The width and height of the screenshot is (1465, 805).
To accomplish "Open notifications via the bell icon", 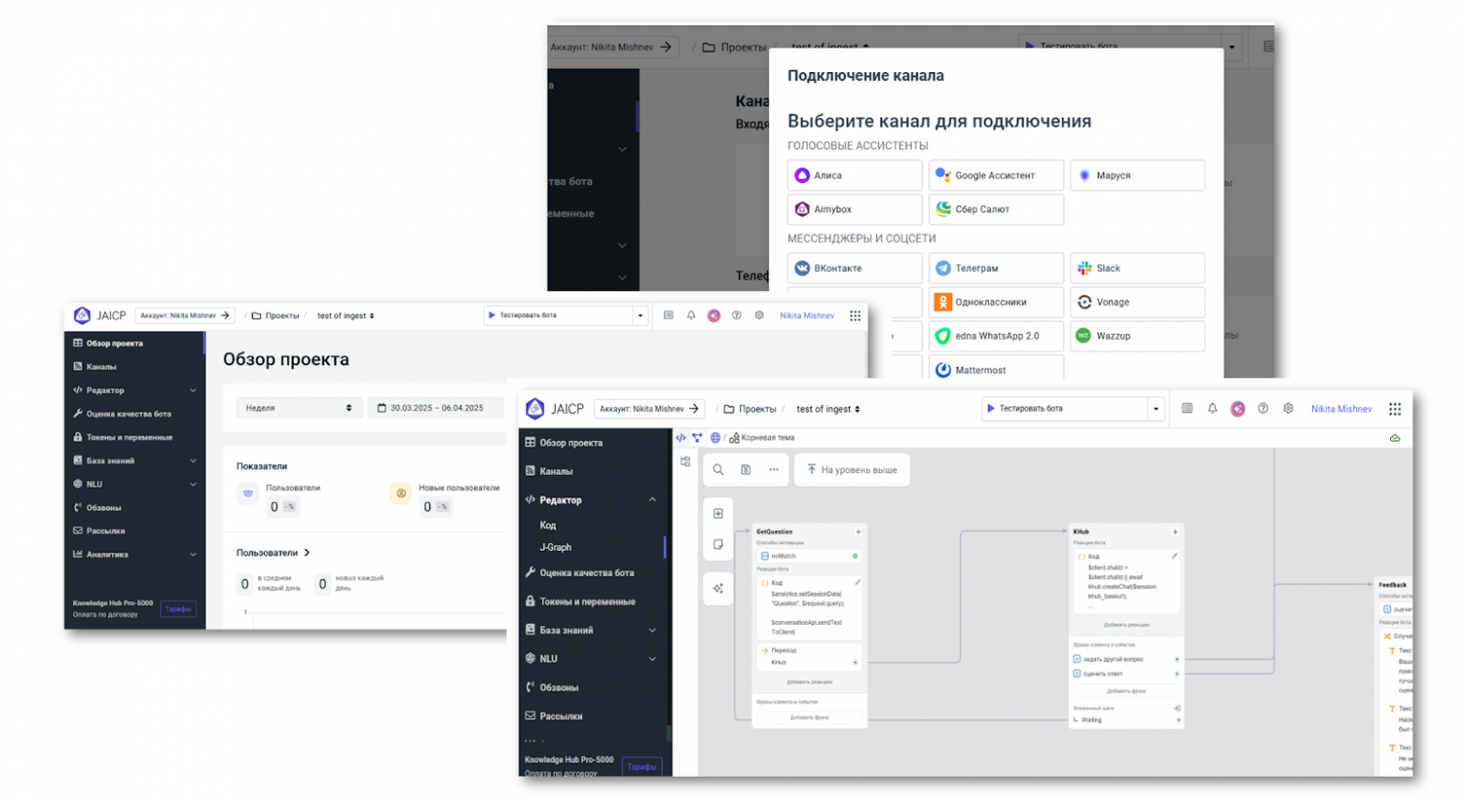I will point(1212,409).
